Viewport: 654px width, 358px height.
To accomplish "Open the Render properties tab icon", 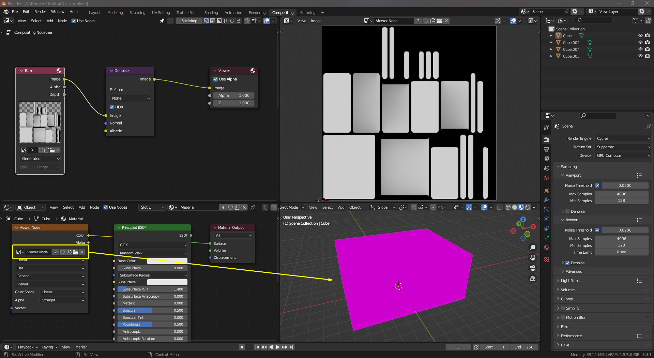I will pyautogui.click(x=546, y=139).
